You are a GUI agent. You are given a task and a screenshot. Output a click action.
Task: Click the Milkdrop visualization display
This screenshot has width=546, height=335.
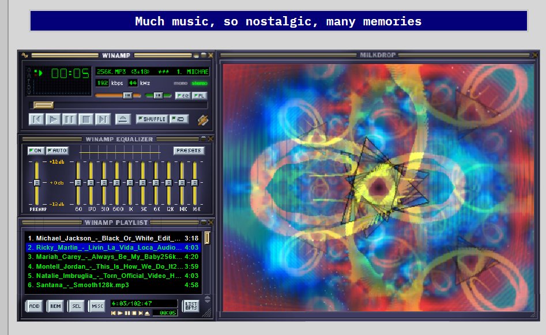[378, 187]
